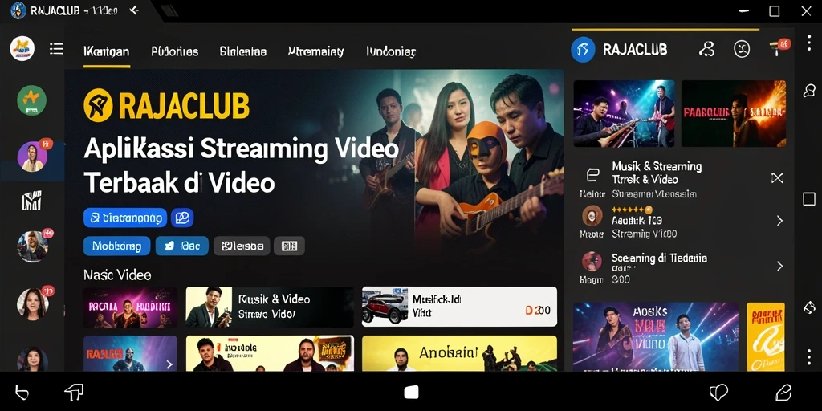Image resolution: width=822 pixels, height=411 pixels.
Task: Click the square icon on right edge
Action: coord(809,199)
